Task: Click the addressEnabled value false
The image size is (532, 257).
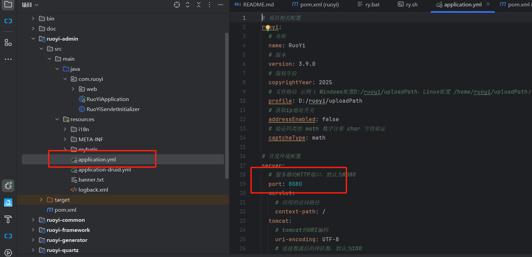Action: click(x=330, y=119)
